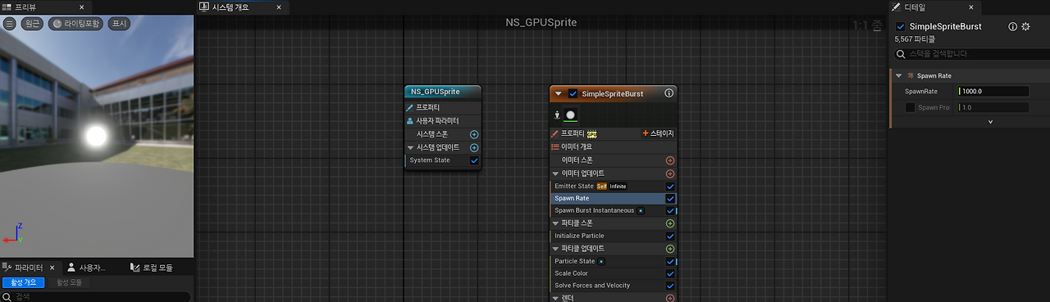The image size is (1050, 302).
Task: Add module to 파티클 업데이트 group
Action: pyautogui.click(x=670, y=248)
